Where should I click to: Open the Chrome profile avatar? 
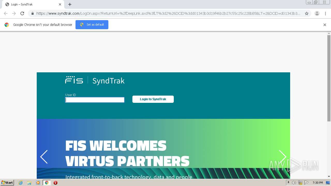317,13
